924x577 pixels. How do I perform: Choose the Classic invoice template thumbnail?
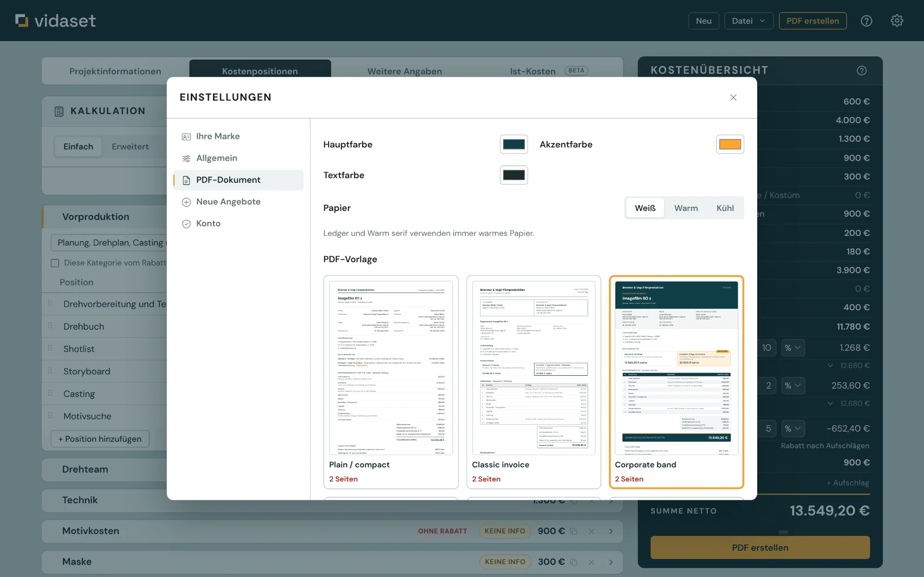[x=534, y=368]
